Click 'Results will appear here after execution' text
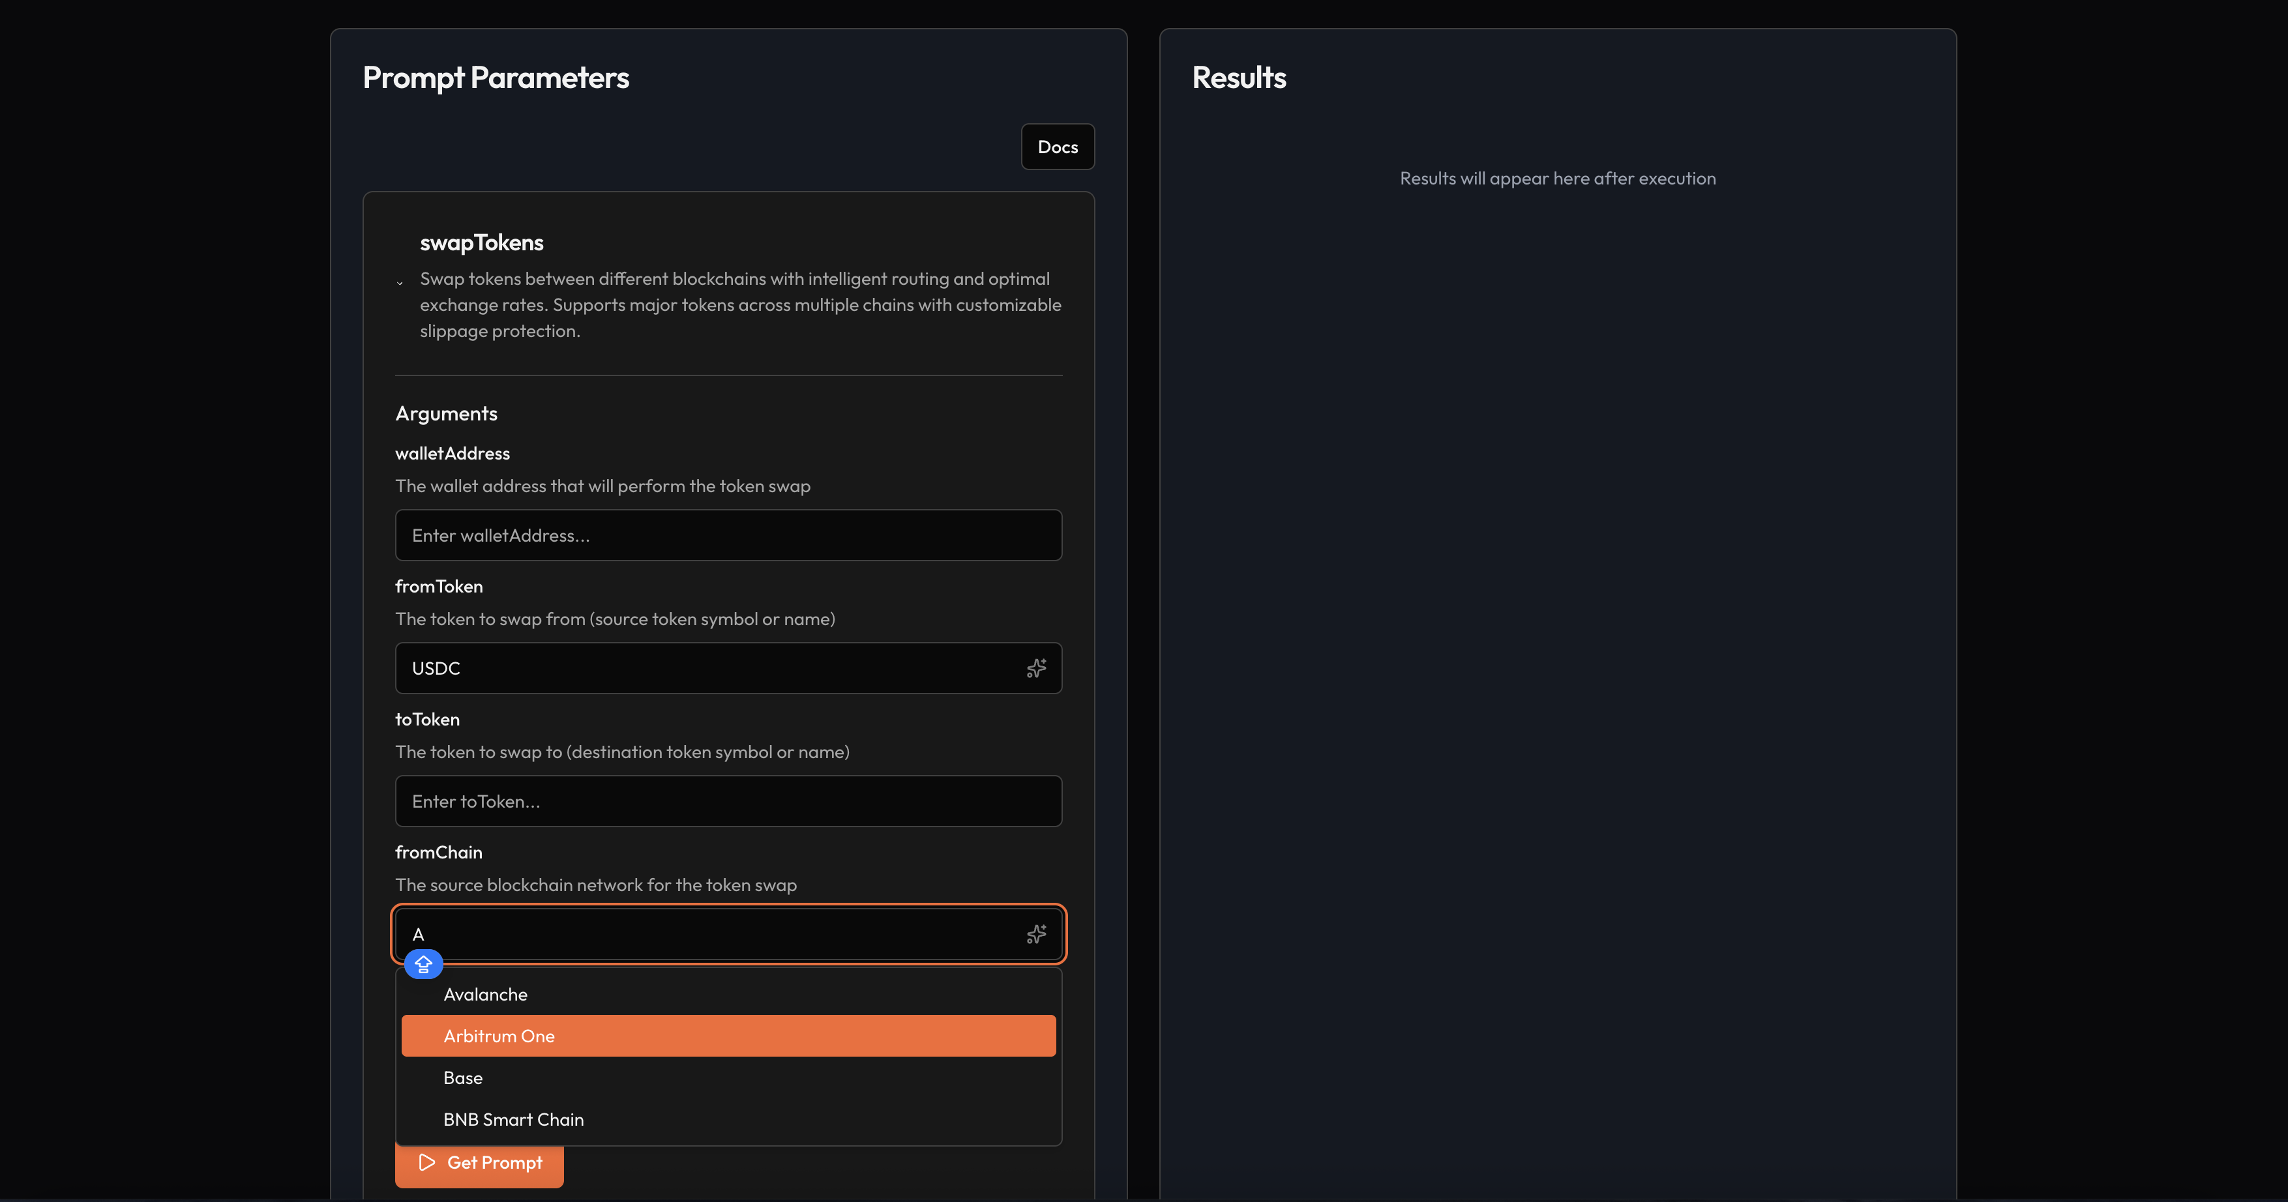Image resolution: width=2288 pixels, height=1202 pixels. coord(1558,179)
